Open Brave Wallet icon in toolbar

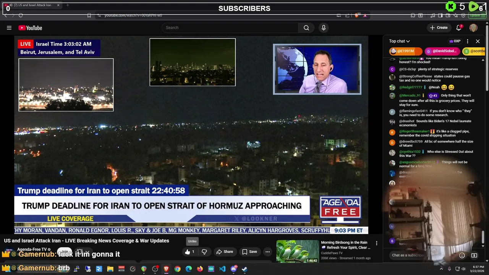click(448, 15)
